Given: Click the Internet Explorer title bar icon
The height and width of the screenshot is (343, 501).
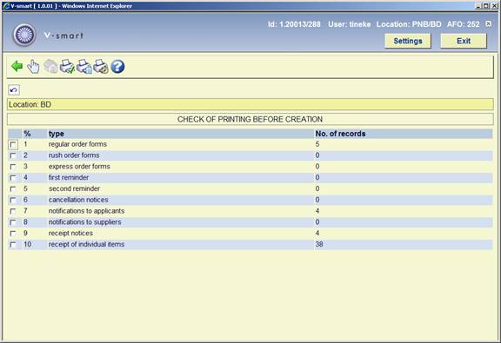Looking at the screenshot, I should point(6,6).
